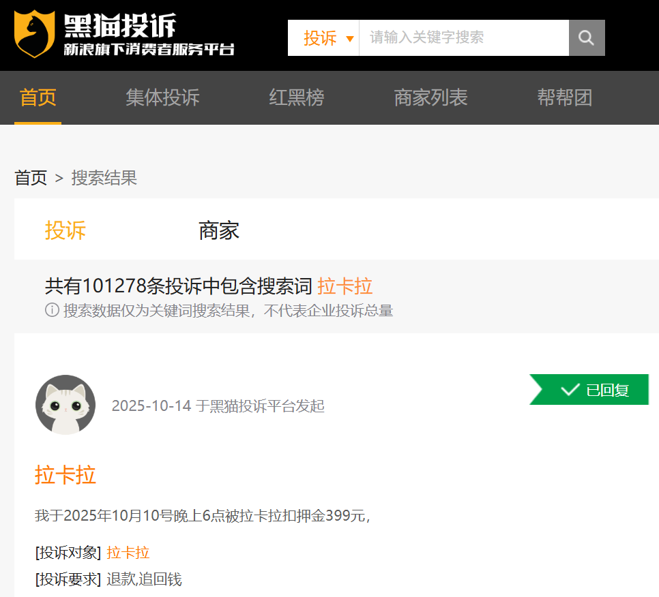This screenshot has width=659, height=597.
Task: Open the 帮帮团 navigation item
Action: (565, 98)
